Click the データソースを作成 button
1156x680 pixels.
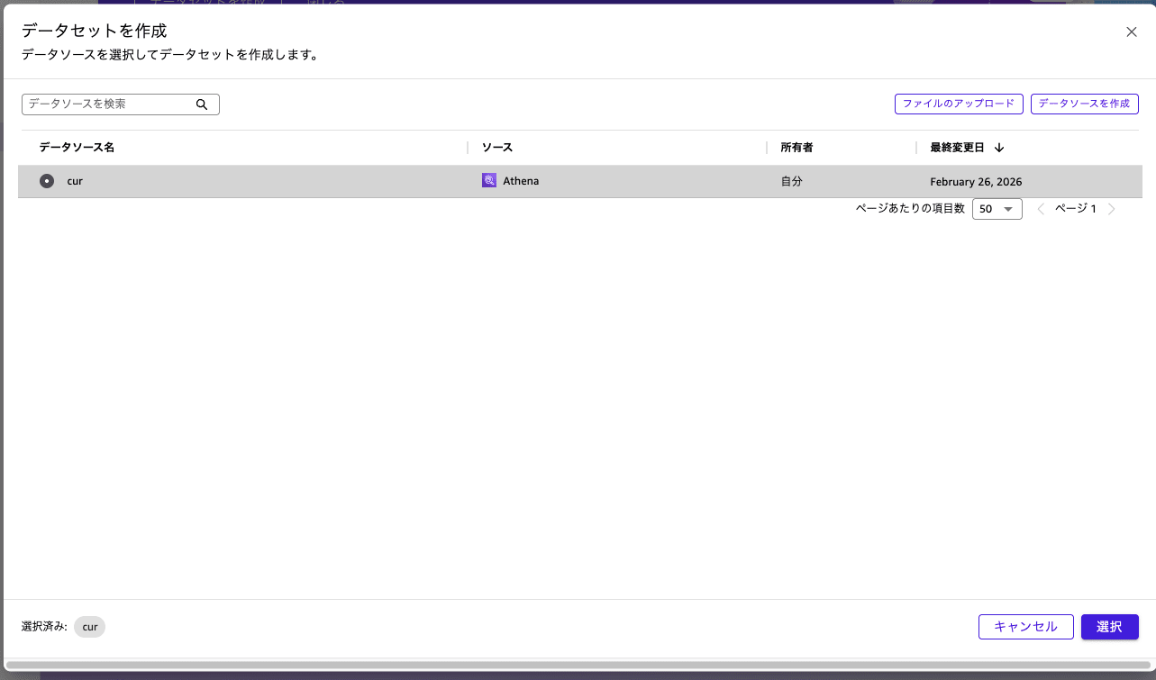(1085, 104)
